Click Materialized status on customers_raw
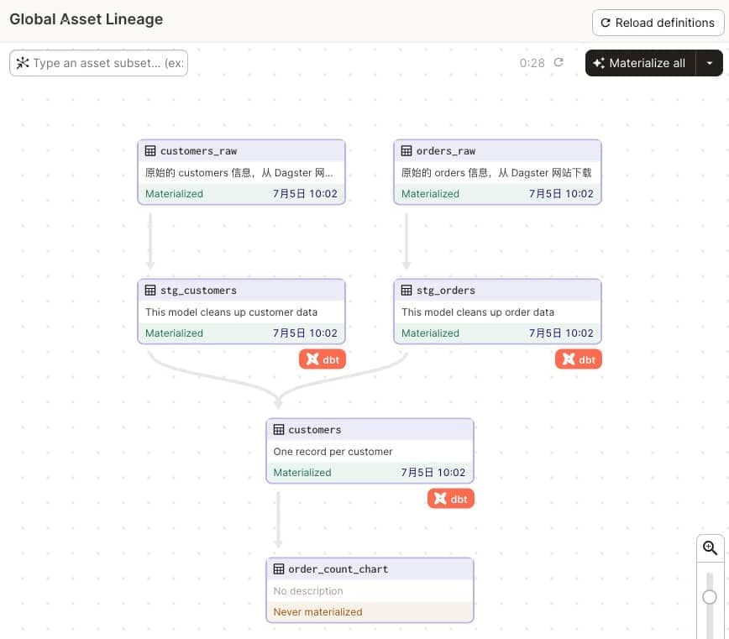The image size is (729, 639). (x=175, y=194)
